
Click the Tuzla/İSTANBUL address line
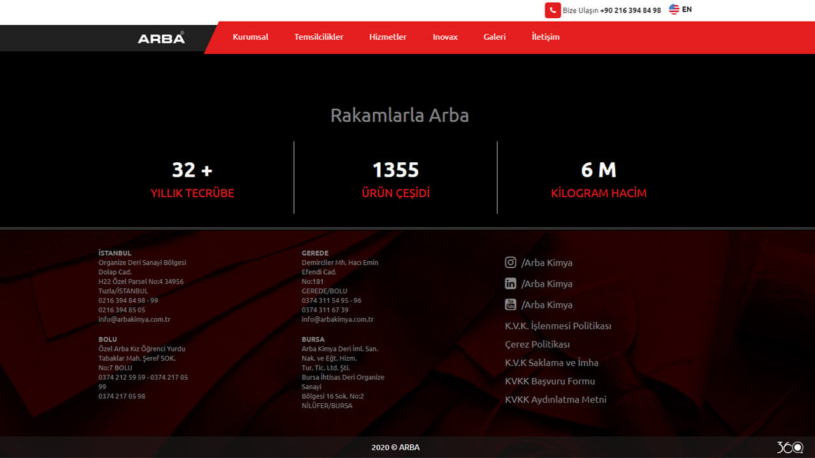click(123, 291)
